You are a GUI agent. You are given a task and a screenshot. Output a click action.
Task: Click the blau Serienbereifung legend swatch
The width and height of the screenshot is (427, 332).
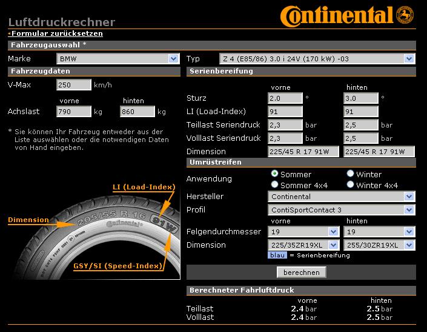coord(277,256)
